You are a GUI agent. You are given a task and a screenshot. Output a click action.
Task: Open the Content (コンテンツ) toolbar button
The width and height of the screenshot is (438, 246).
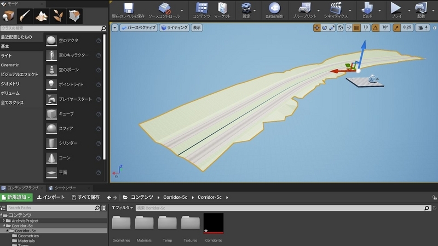tap(201, 10)
